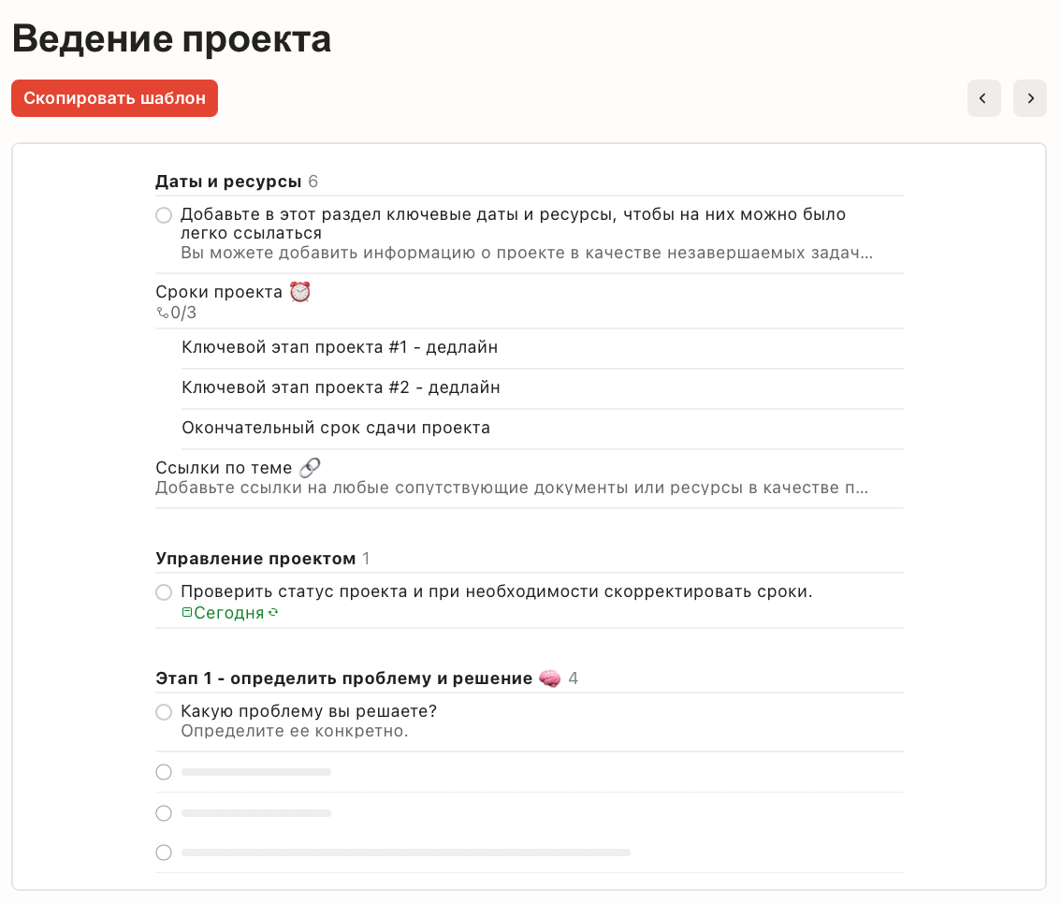
Task: Mark "Какую проблему вы решаете?" as complete
Action: tap(164, 712)
